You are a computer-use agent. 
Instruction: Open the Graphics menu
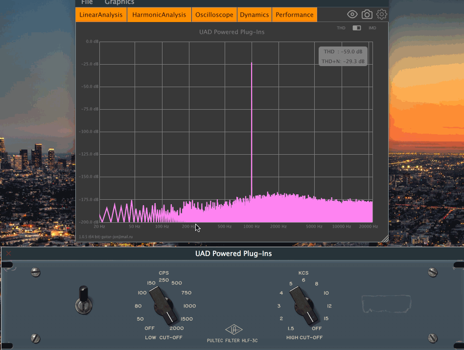click(x=119, y=2)
